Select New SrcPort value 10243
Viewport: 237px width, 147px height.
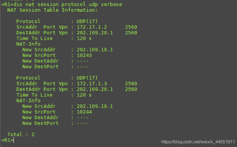click(84, 55)
